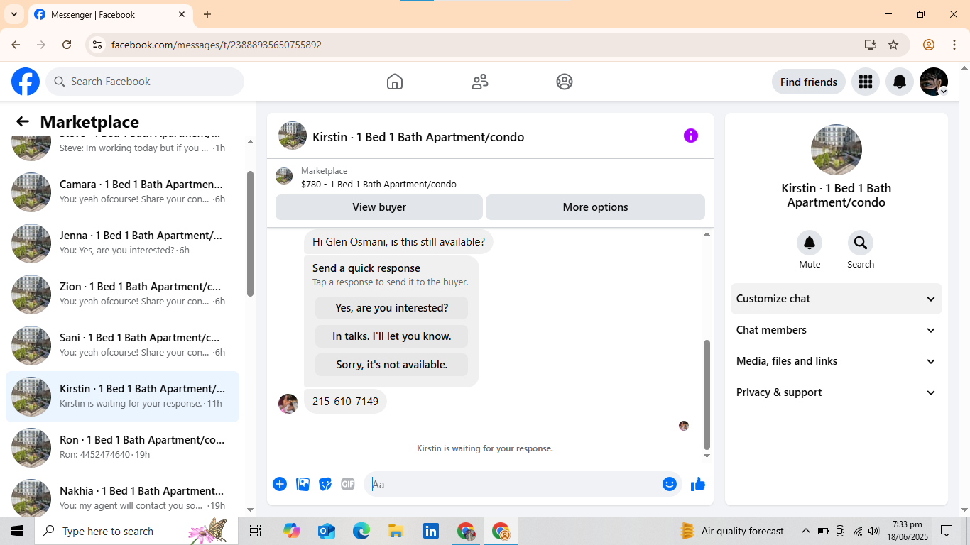Click the View buyer button
The width and height of the screenshot is (970, 545).
click(x=379, y=207)
